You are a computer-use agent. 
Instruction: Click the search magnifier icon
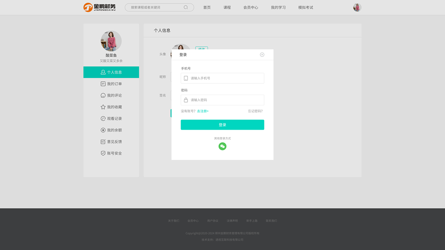click(186, 7)
